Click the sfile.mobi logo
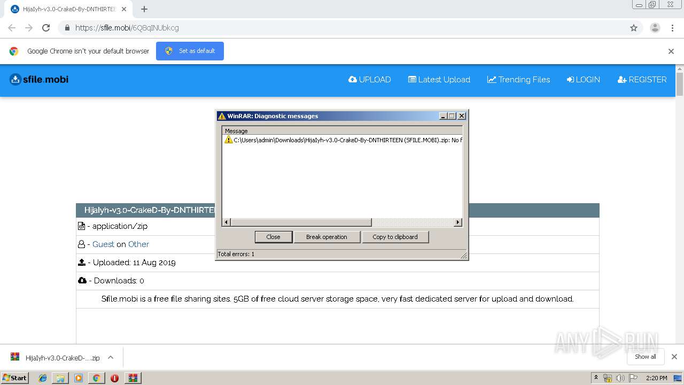684x385 pixels. [x=39, y=80]
